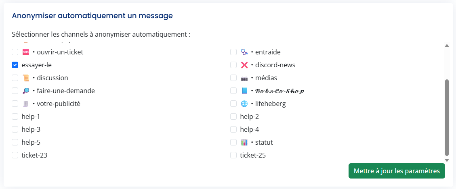Select the ticket-23 channel checkbox
456x189 pixels.
(15, 155)
